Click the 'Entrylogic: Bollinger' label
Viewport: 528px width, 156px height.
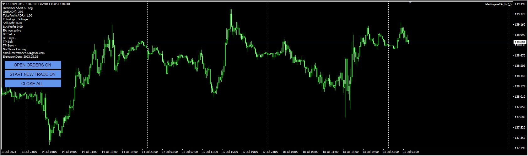coord(16,19)
